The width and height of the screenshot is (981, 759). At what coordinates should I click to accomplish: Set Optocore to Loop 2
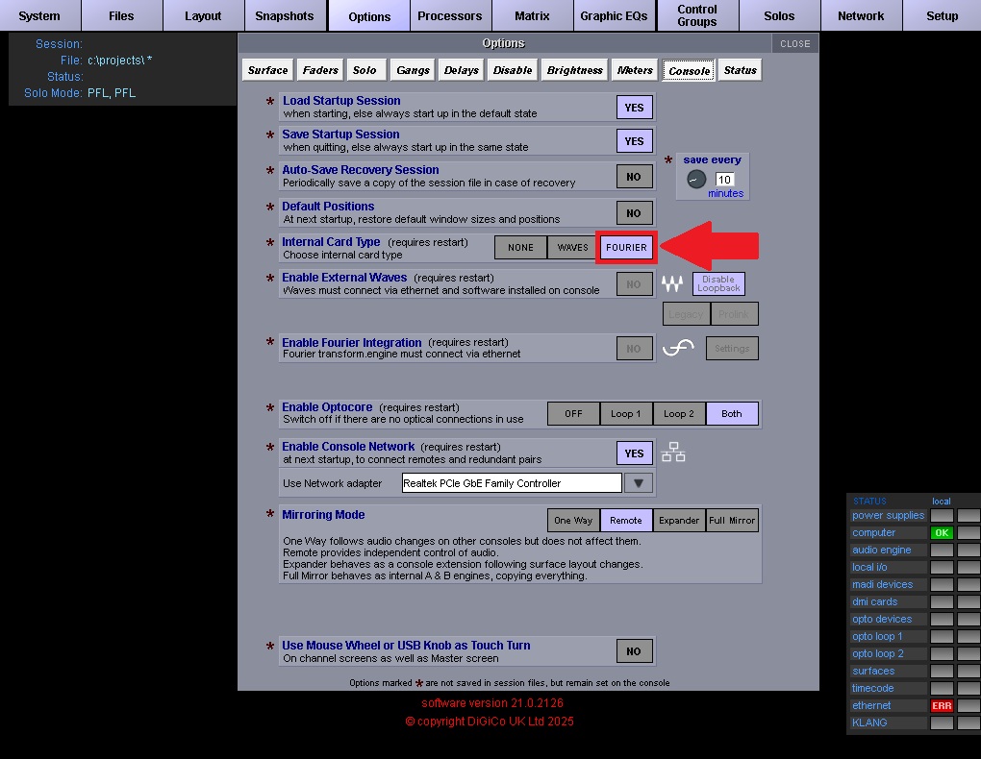point(679,414)
